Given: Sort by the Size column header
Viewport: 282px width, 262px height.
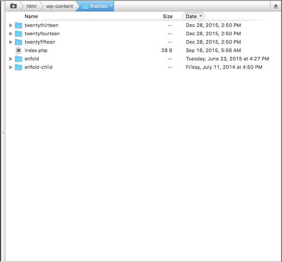Looking at the screenshot, I should 167,16.
